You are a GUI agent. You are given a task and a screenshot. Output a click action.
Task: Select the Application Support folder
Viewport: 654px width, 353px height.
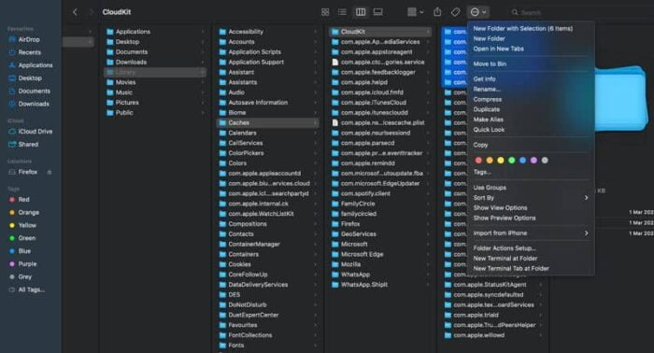point(268,62)
